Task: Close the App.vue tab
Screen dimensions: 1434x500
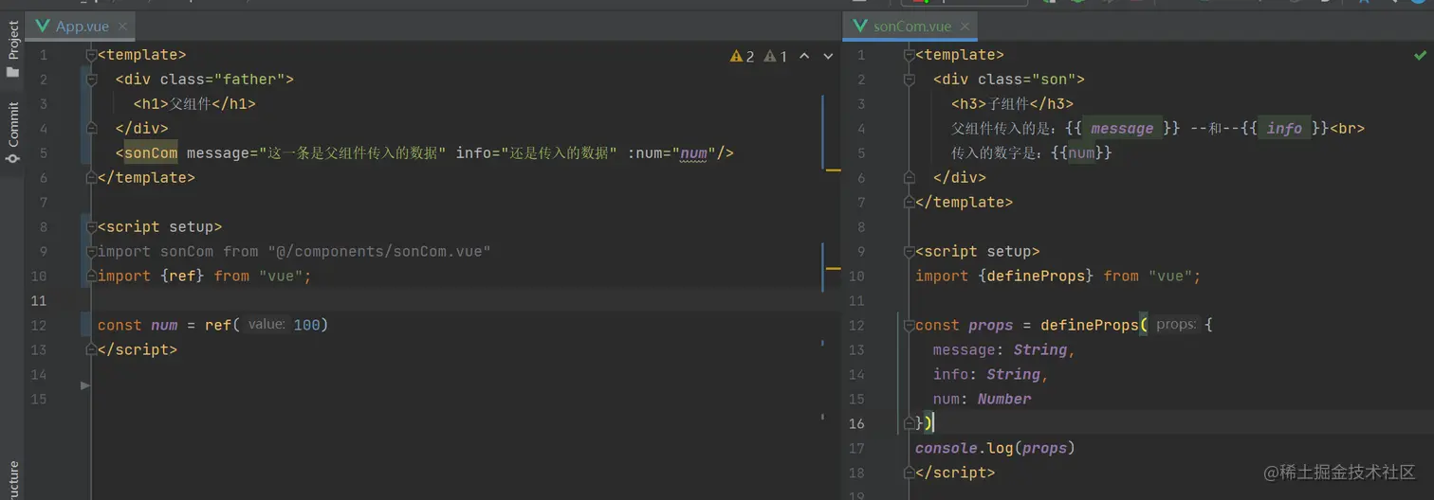Action: point(122,27)
